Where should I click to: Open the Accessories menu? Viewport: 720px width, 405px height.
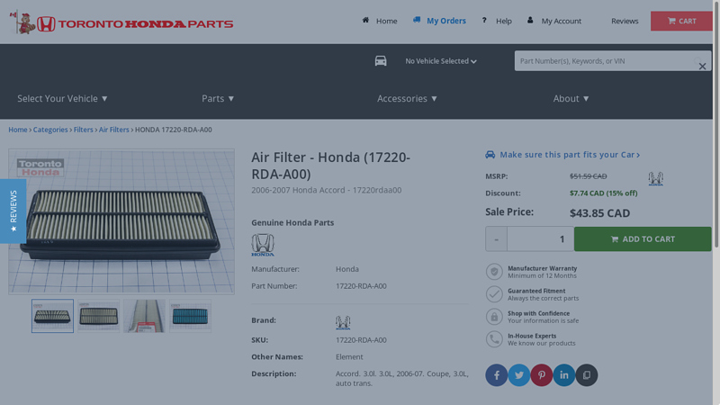coord(407,98)
